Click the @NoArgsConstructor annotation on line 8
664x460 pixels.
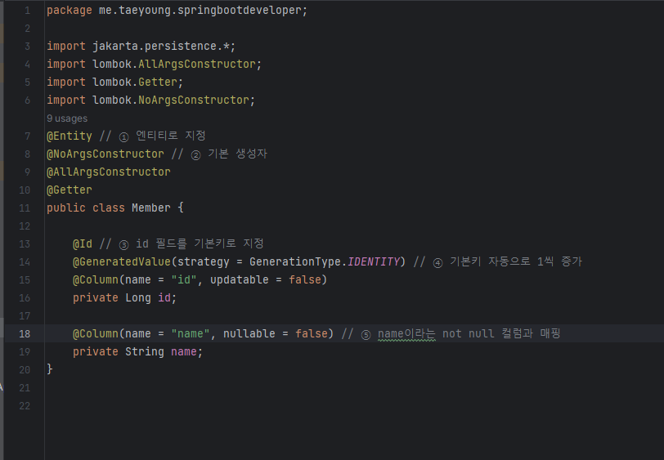[x=105, y=154]
